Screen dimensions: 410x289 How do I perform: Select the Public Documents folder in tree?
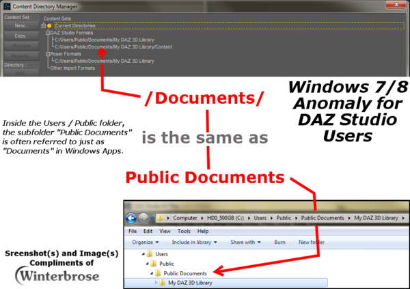[185, 273]
